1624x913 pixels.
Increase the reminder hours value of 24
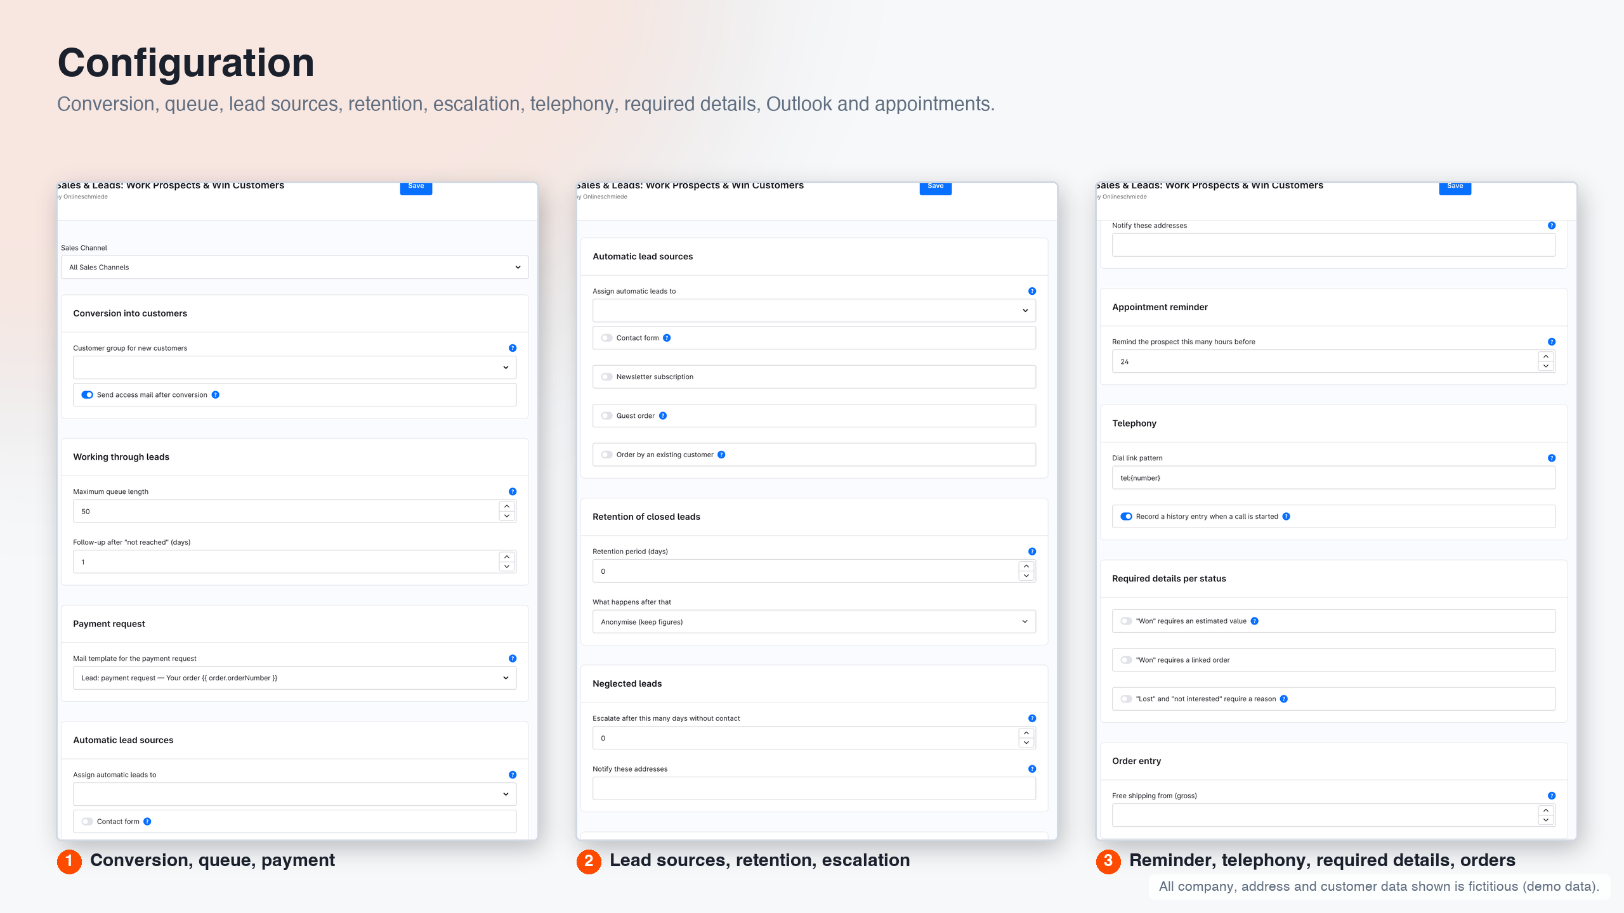(1546, 356)
